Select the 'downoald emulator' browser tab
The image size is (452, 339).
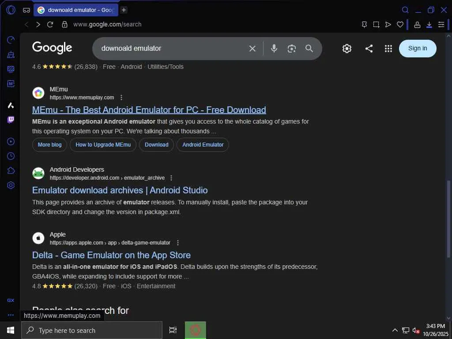[76, 10]
